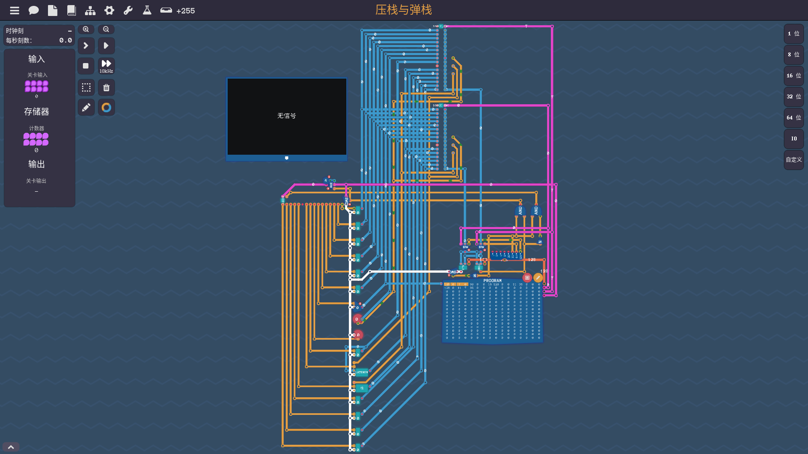The height and width of the screenshot is (454, 808).
Task: Run the simulation with play button
Action: pos(106,45)
